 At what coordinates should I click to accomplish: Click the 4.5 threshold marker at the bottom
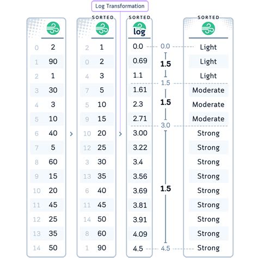(x=165, y=248)
